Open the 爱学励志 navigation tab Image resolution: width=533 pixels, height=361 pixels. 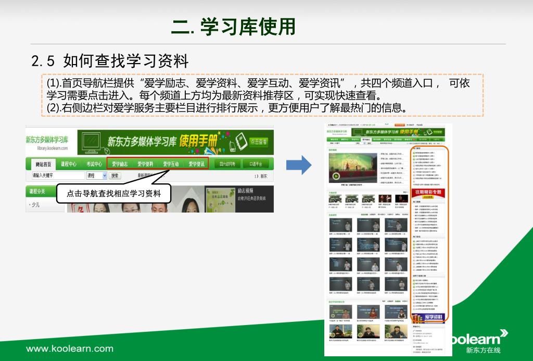tap(120, 164)
